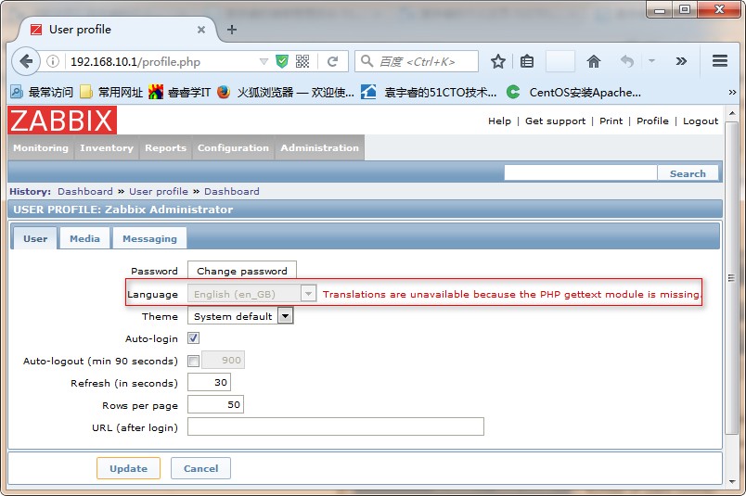746x496 pixels.
Task: Click the Profile link
Action: [652, 121]
